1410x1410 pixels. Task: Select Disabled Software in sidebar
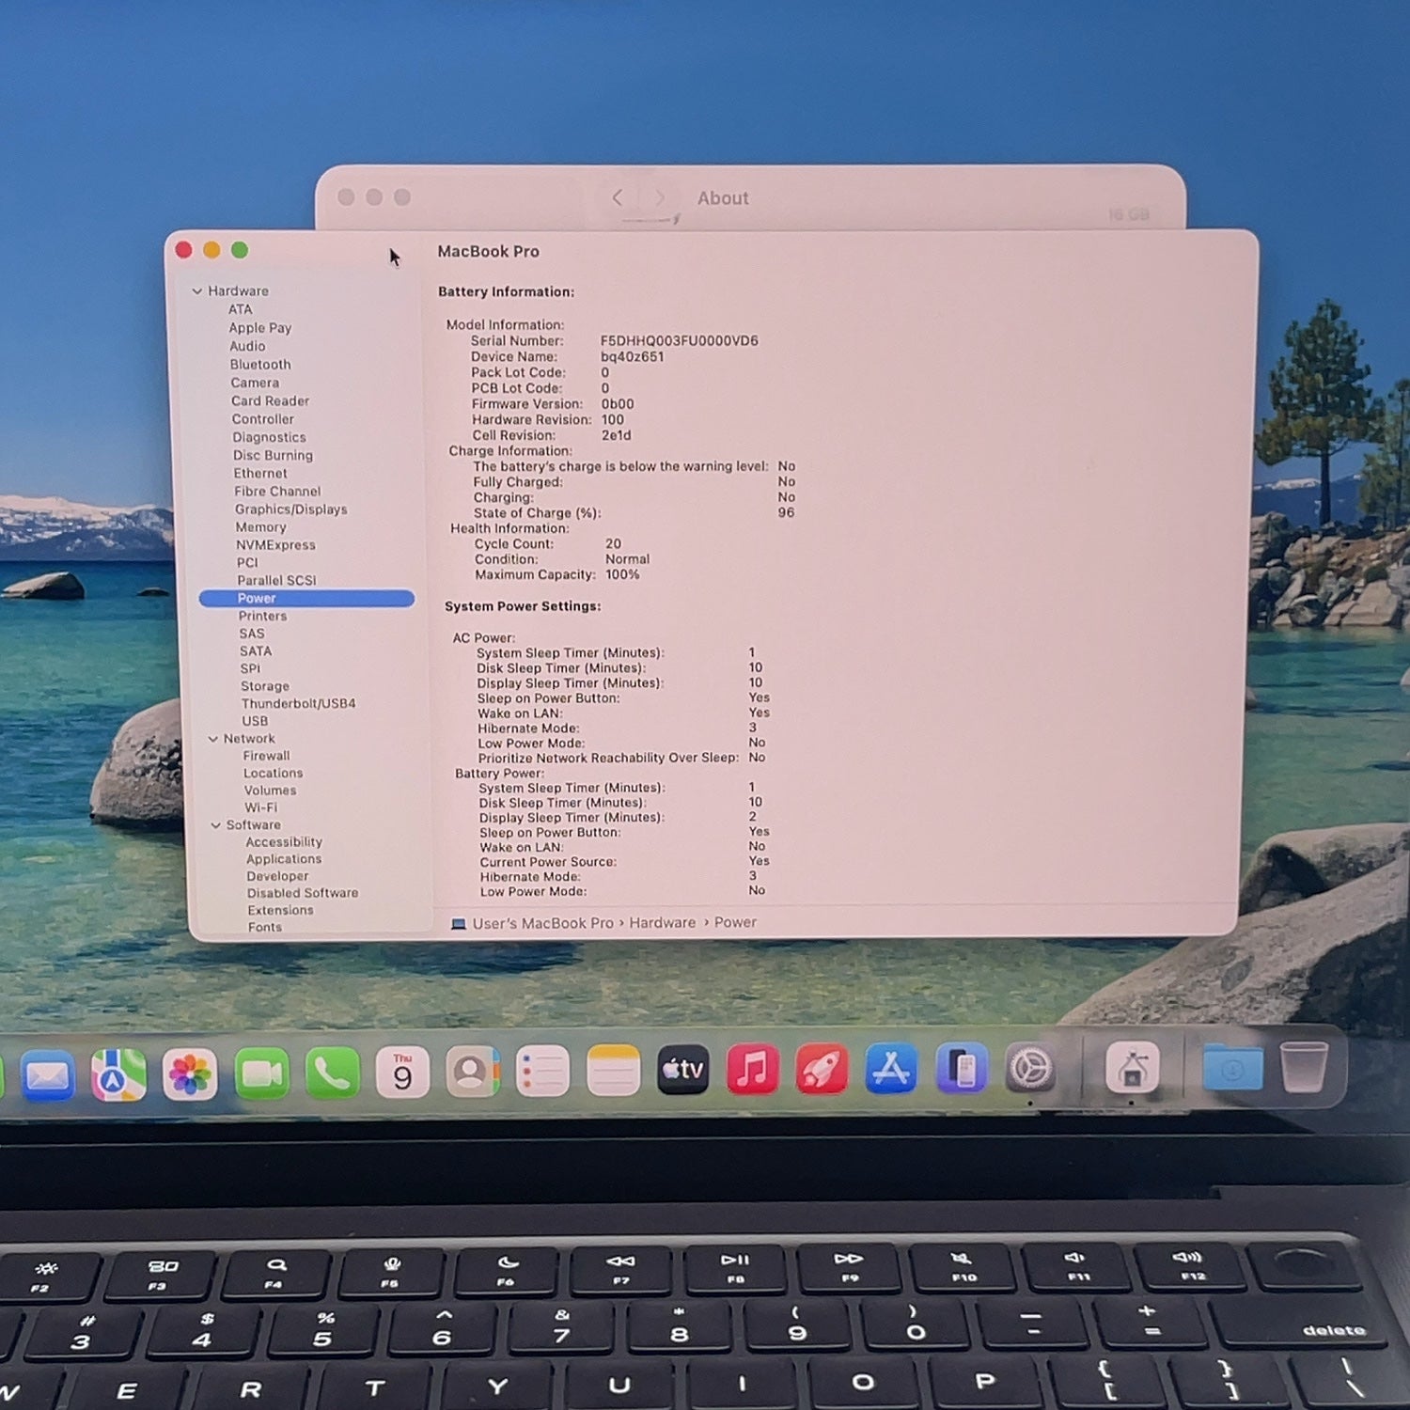(x=302, y=893)
